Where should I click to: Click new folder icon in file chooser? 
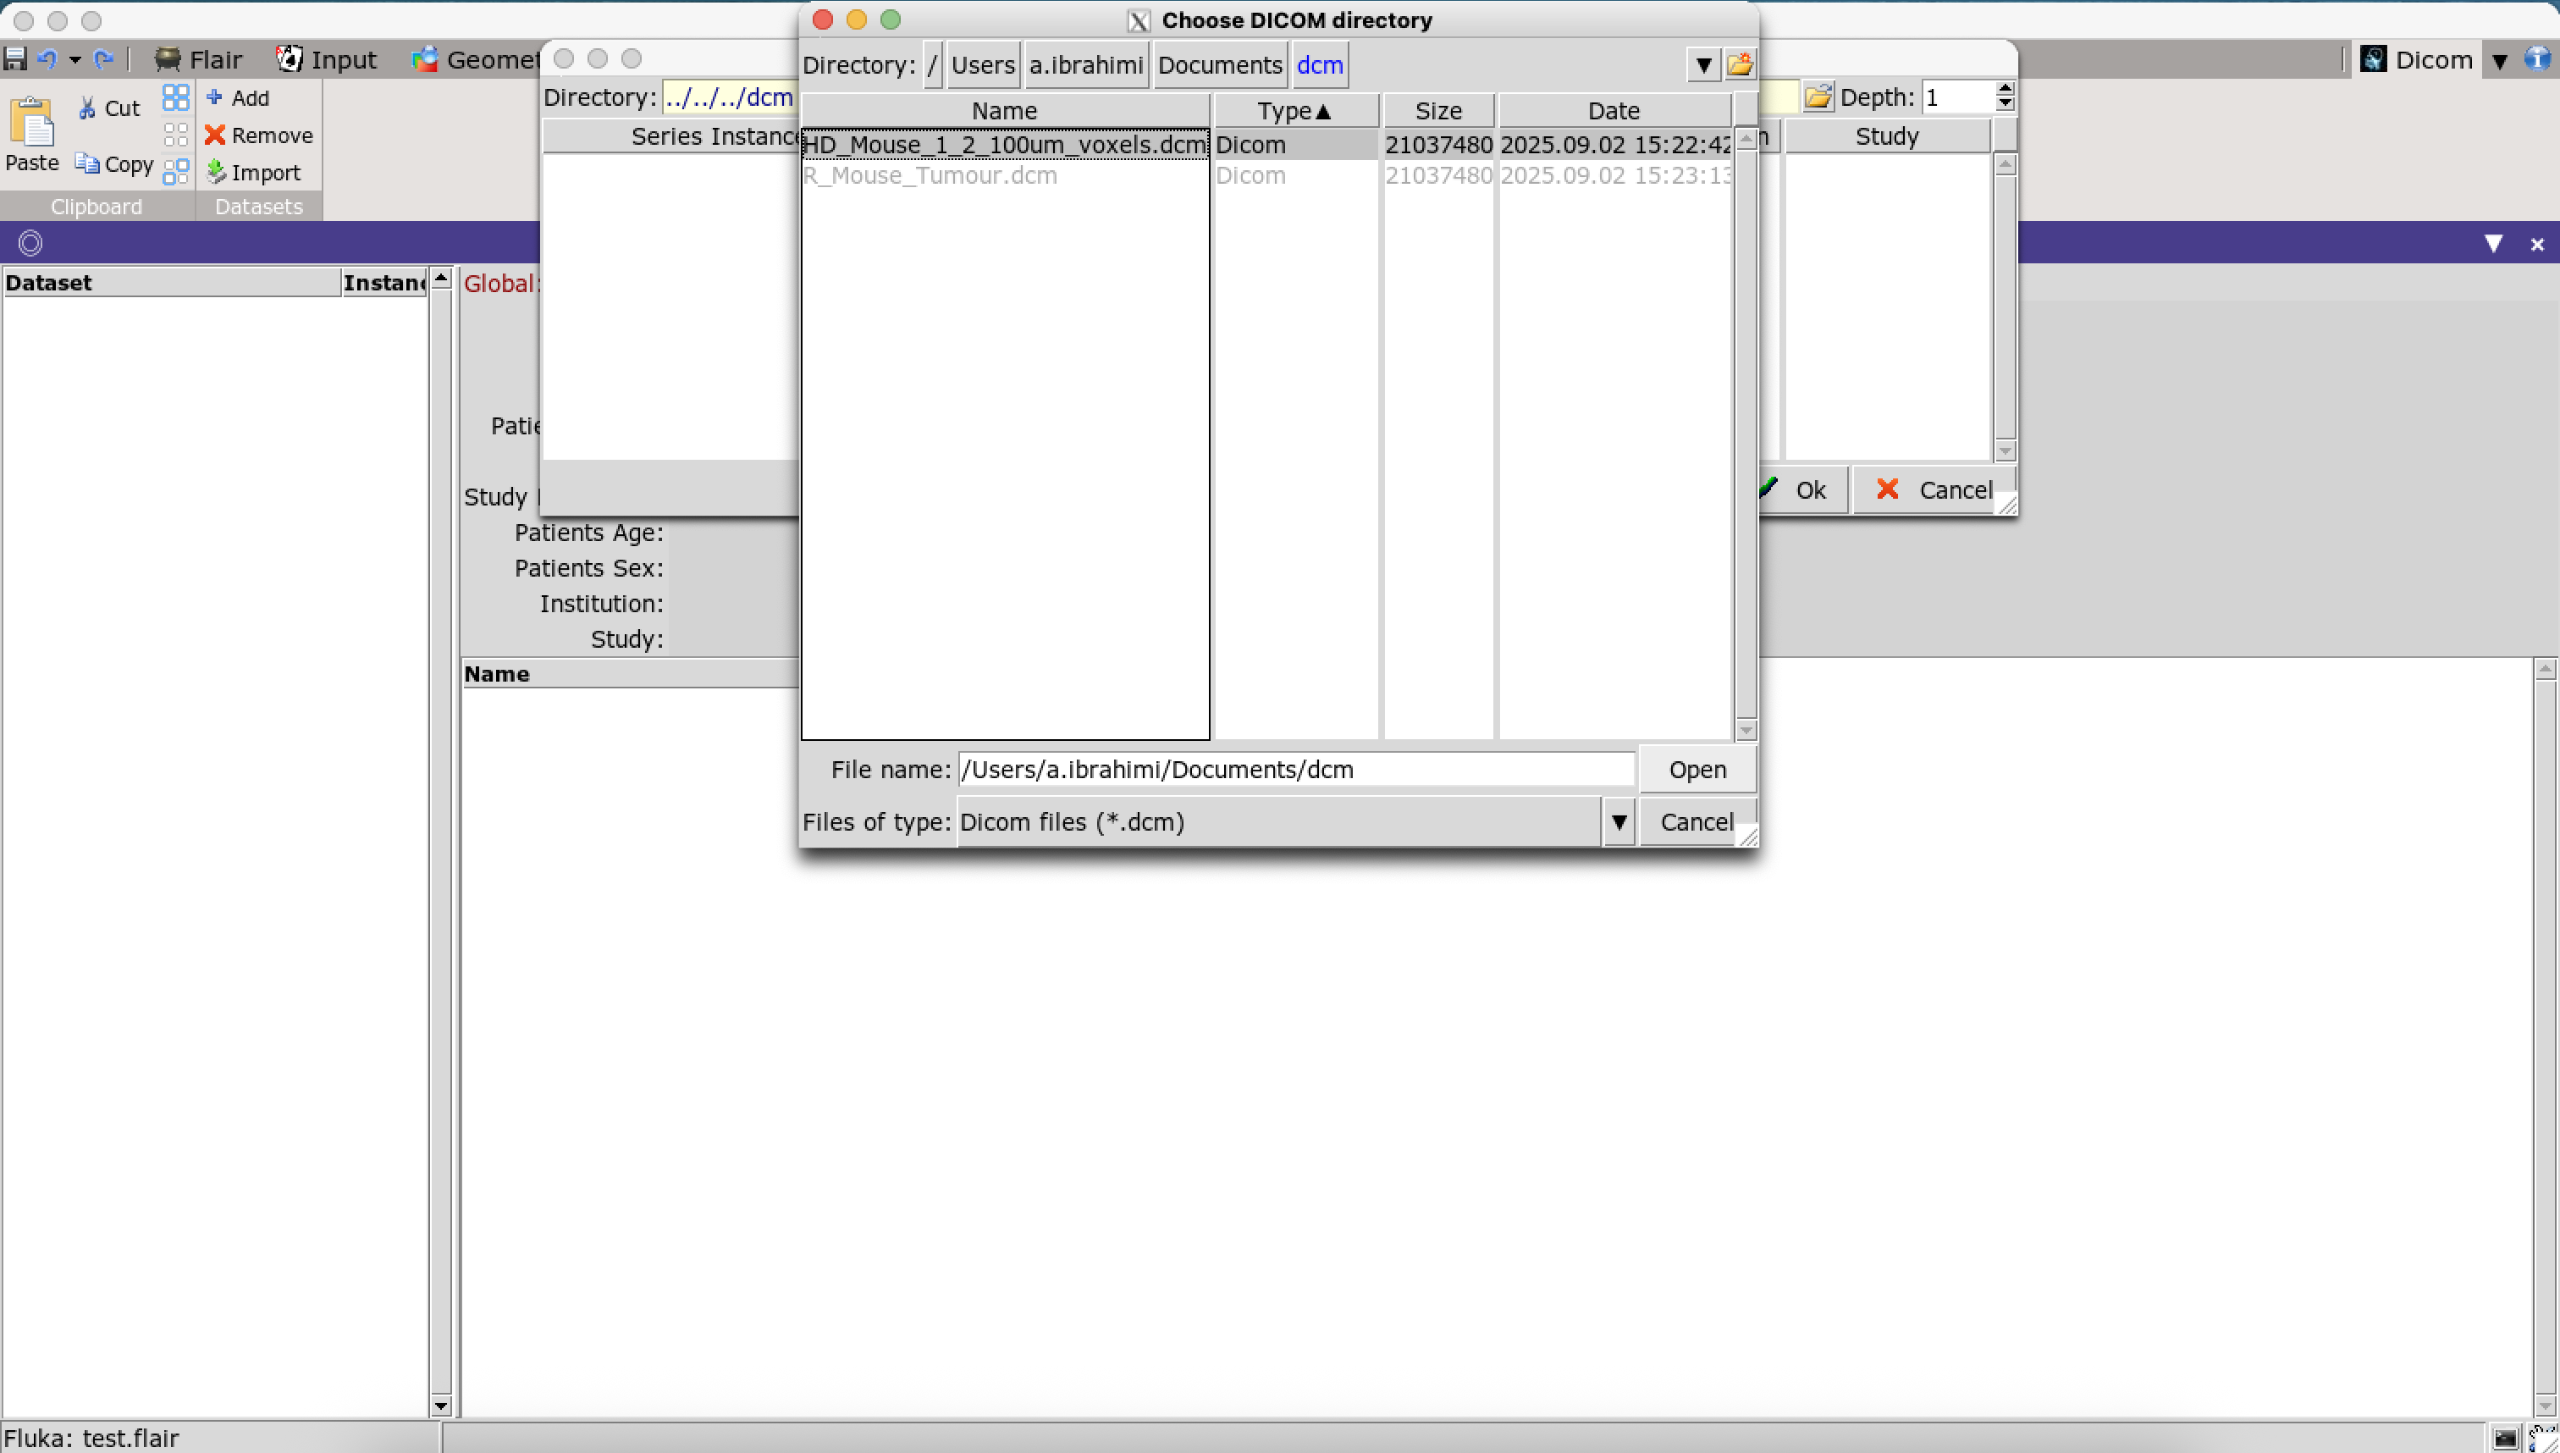1739,65
